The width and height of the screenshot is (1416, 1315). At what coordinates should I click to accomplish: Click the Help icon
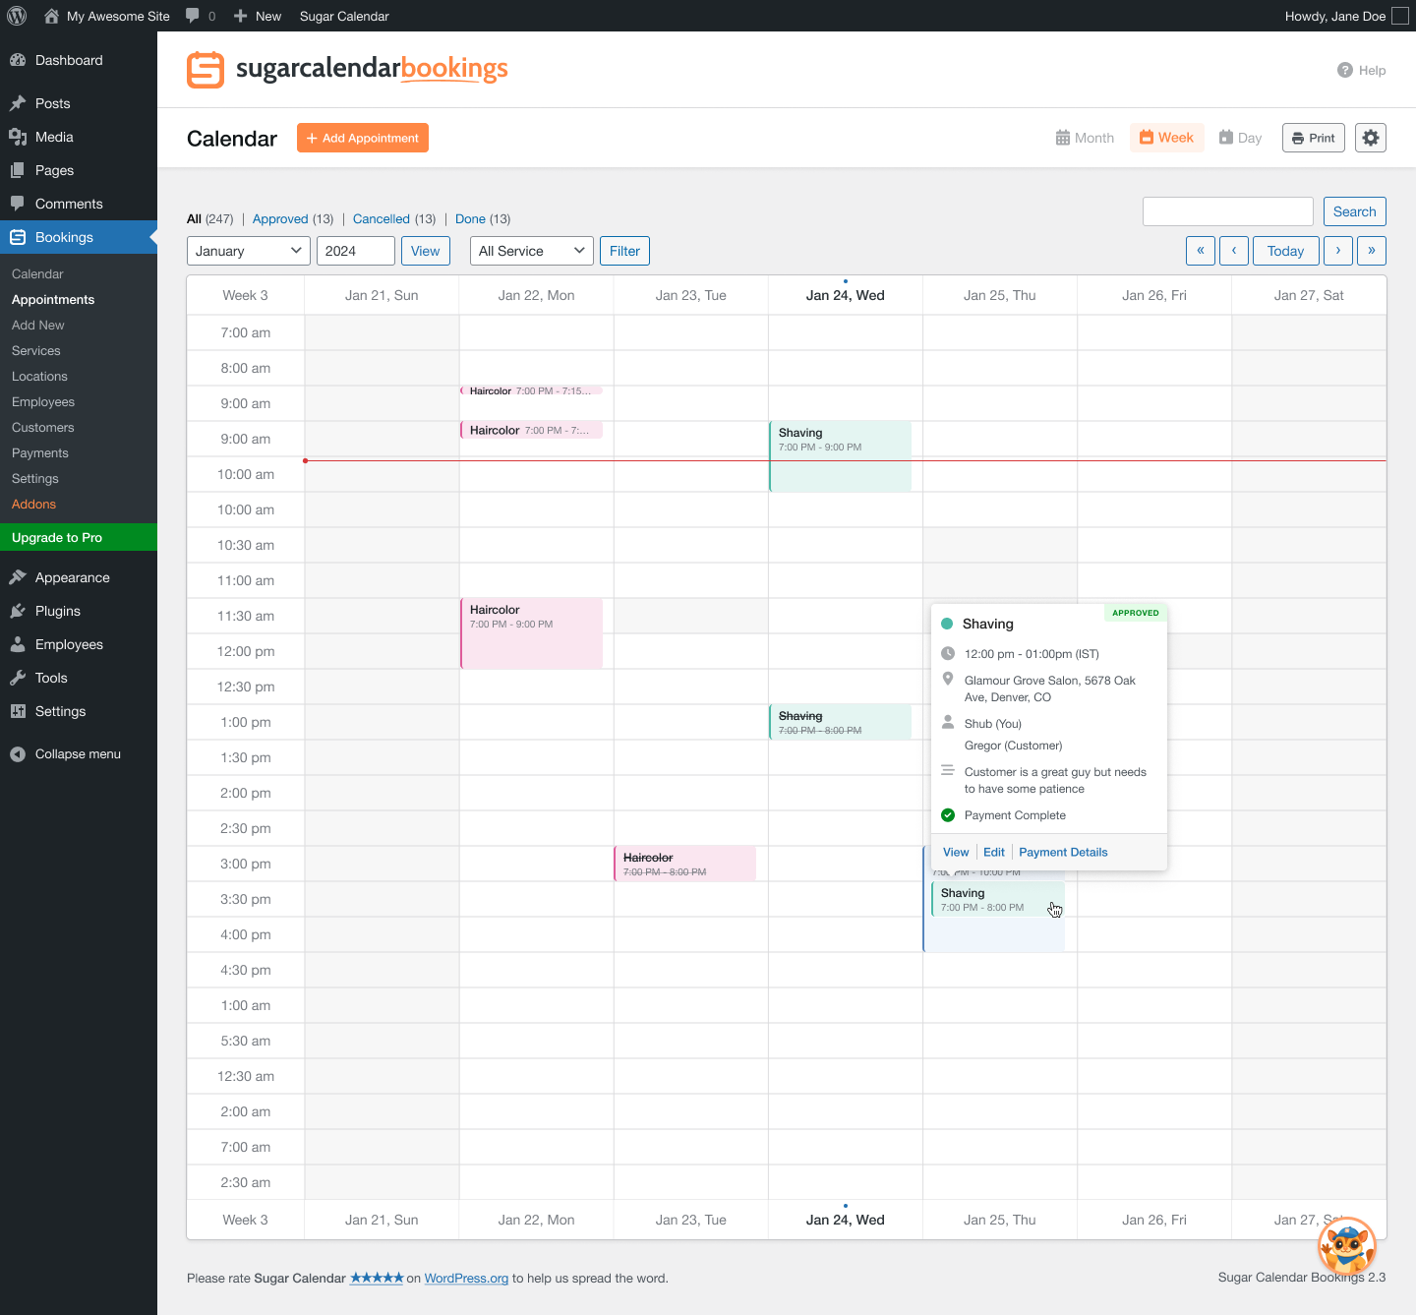click(1344, 70)
